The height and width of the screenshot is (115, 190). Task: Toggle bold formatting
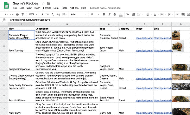104,14
